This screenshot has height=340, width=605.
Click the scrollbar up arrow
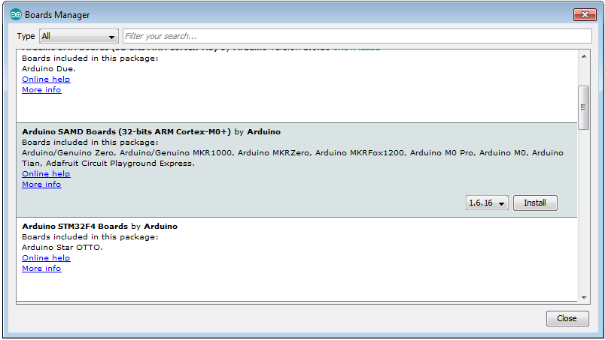click(x=584, y=56)
